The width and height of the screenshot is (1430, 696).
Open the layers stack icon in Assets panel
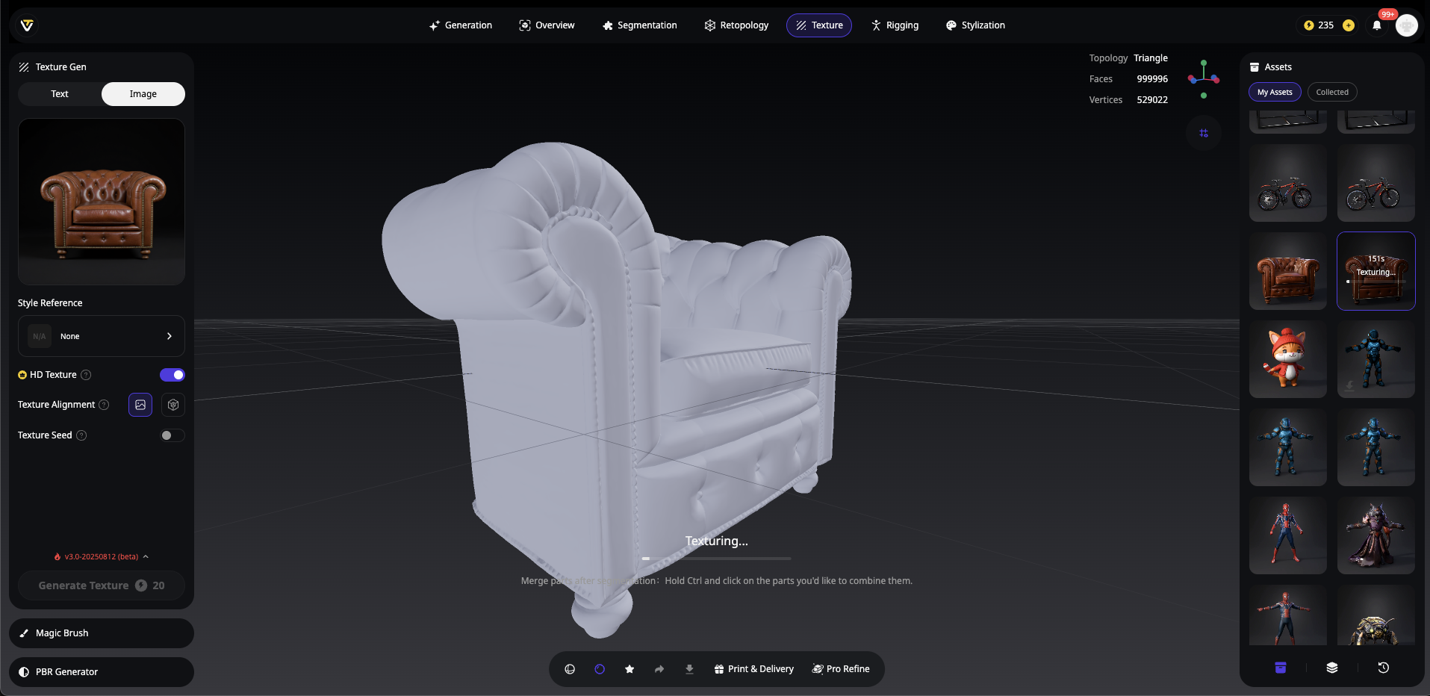click(x=1331, y=668)
